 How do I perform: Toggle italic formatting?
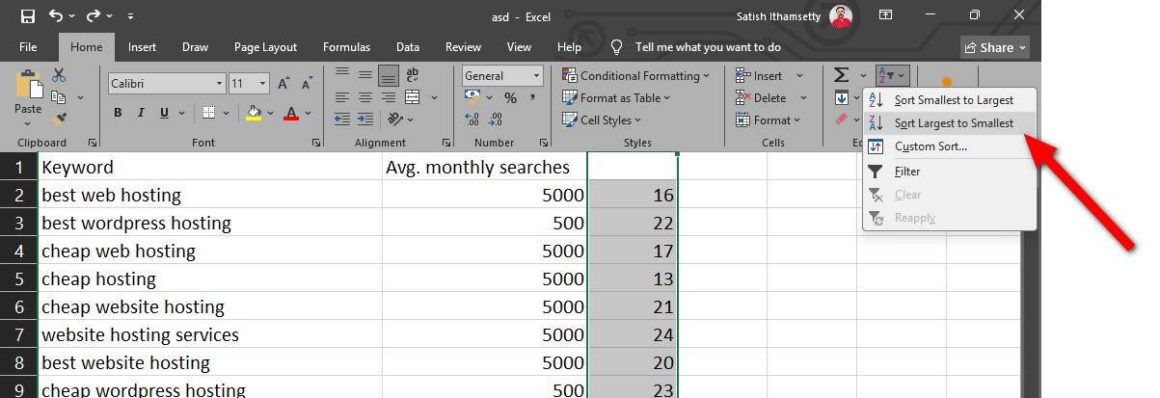142,113
